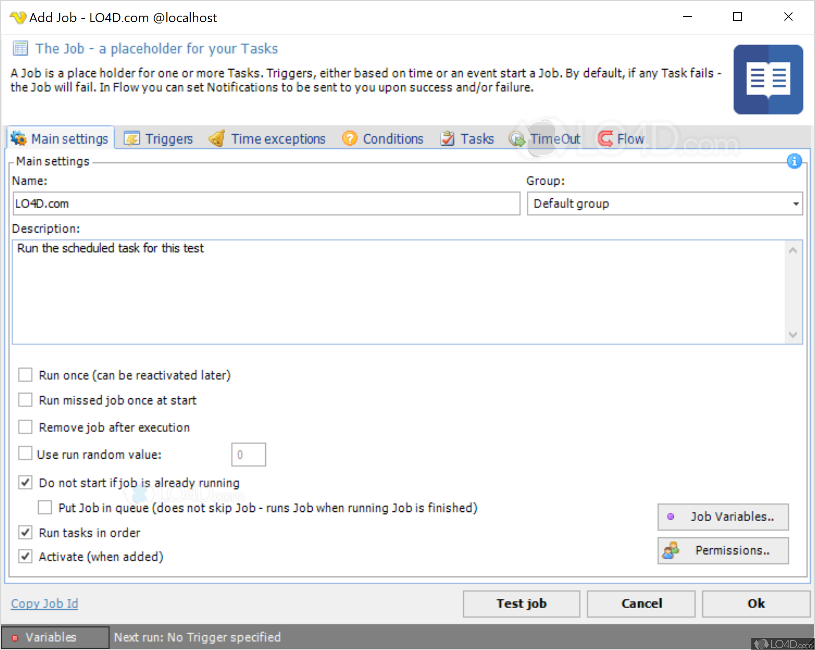Click the large blue book icon
This screenshot has height=650, width=815.
(768, 80)
